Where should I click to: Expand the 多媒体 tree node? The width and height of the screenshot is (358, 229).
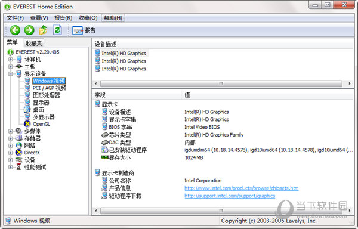pos(11,131)
